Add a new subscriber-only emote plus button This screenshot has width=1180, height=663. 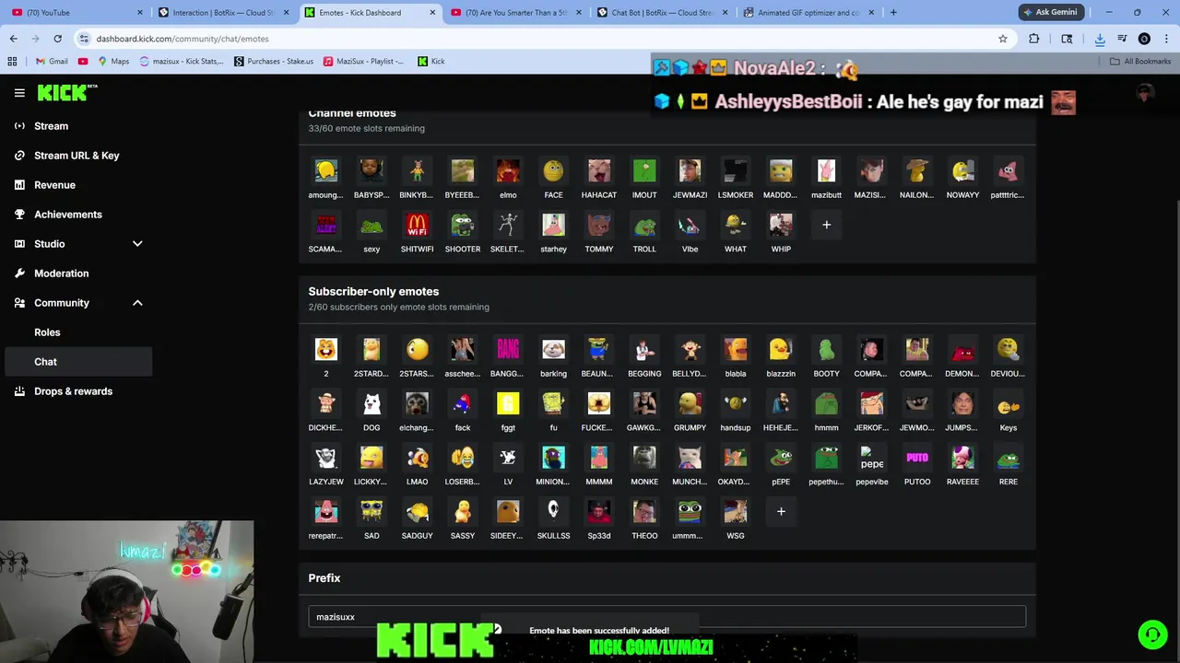[x=781, y=511]
